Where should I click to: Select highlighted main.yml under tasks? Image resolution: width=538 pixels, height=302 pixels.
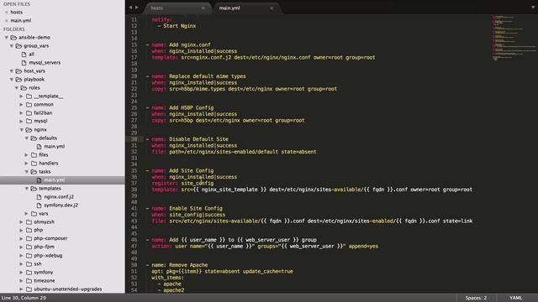pyautogui.click(x=54, y=180)
